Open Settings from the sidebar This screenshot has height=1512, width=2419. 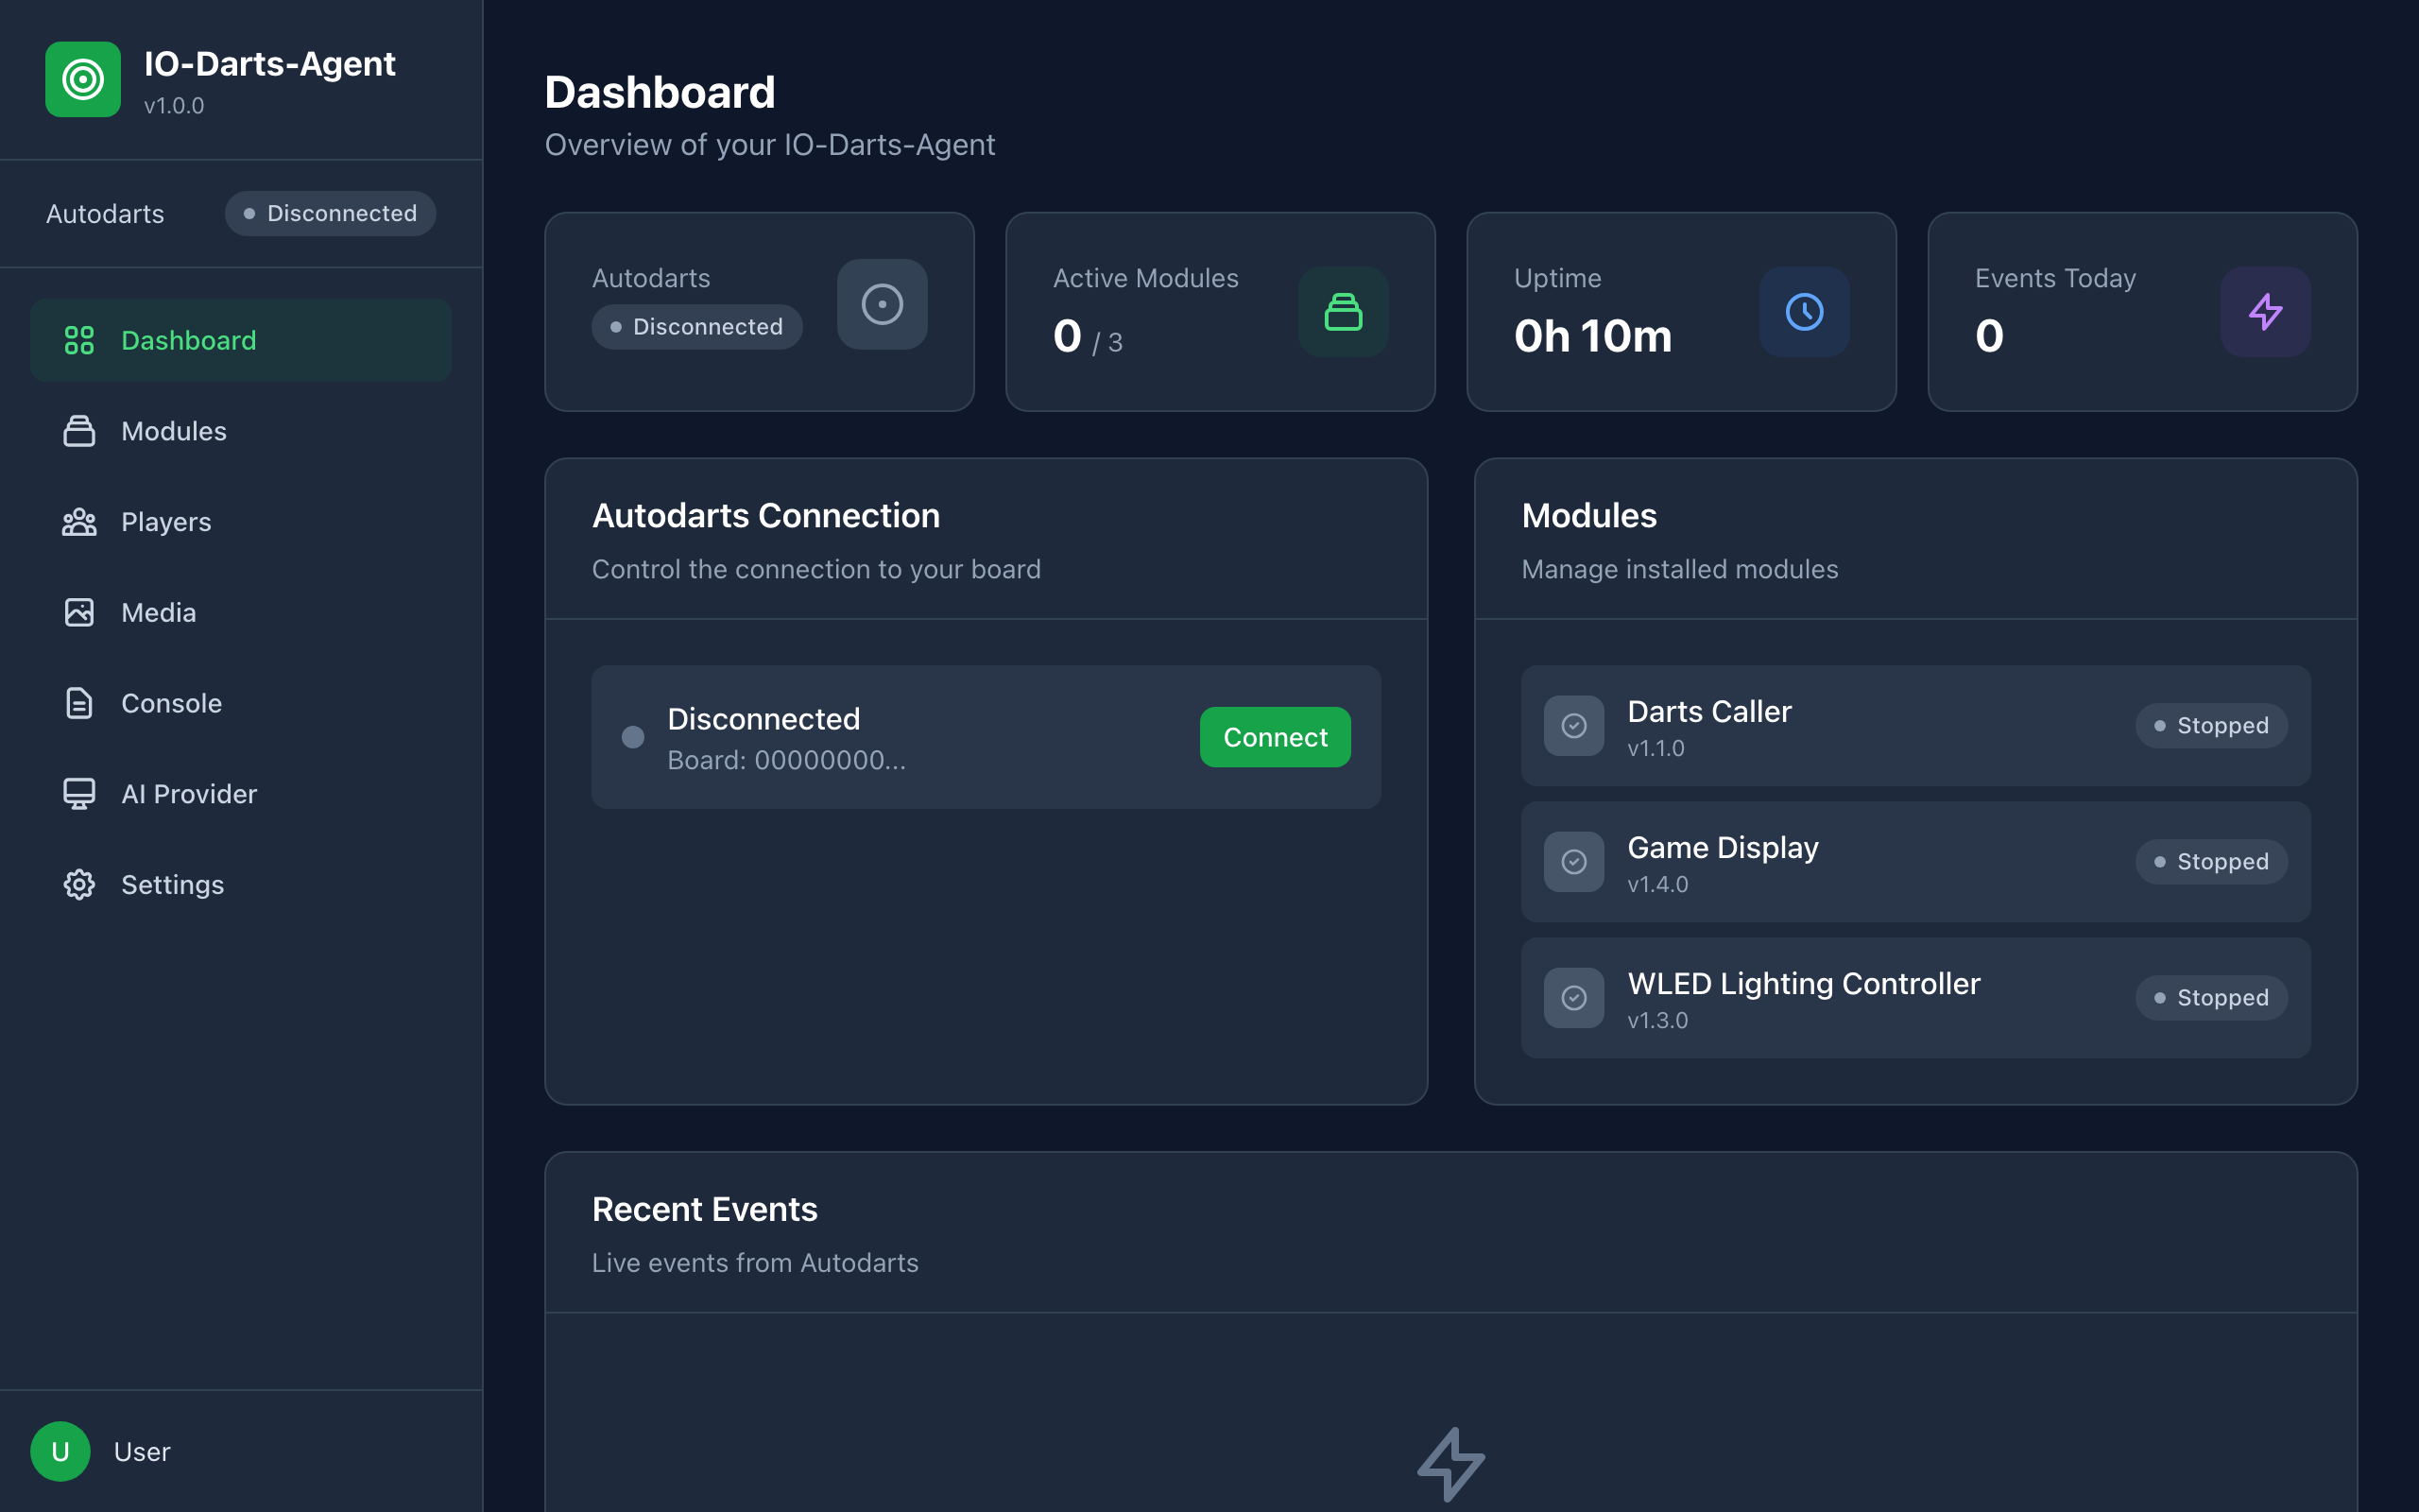241,885
